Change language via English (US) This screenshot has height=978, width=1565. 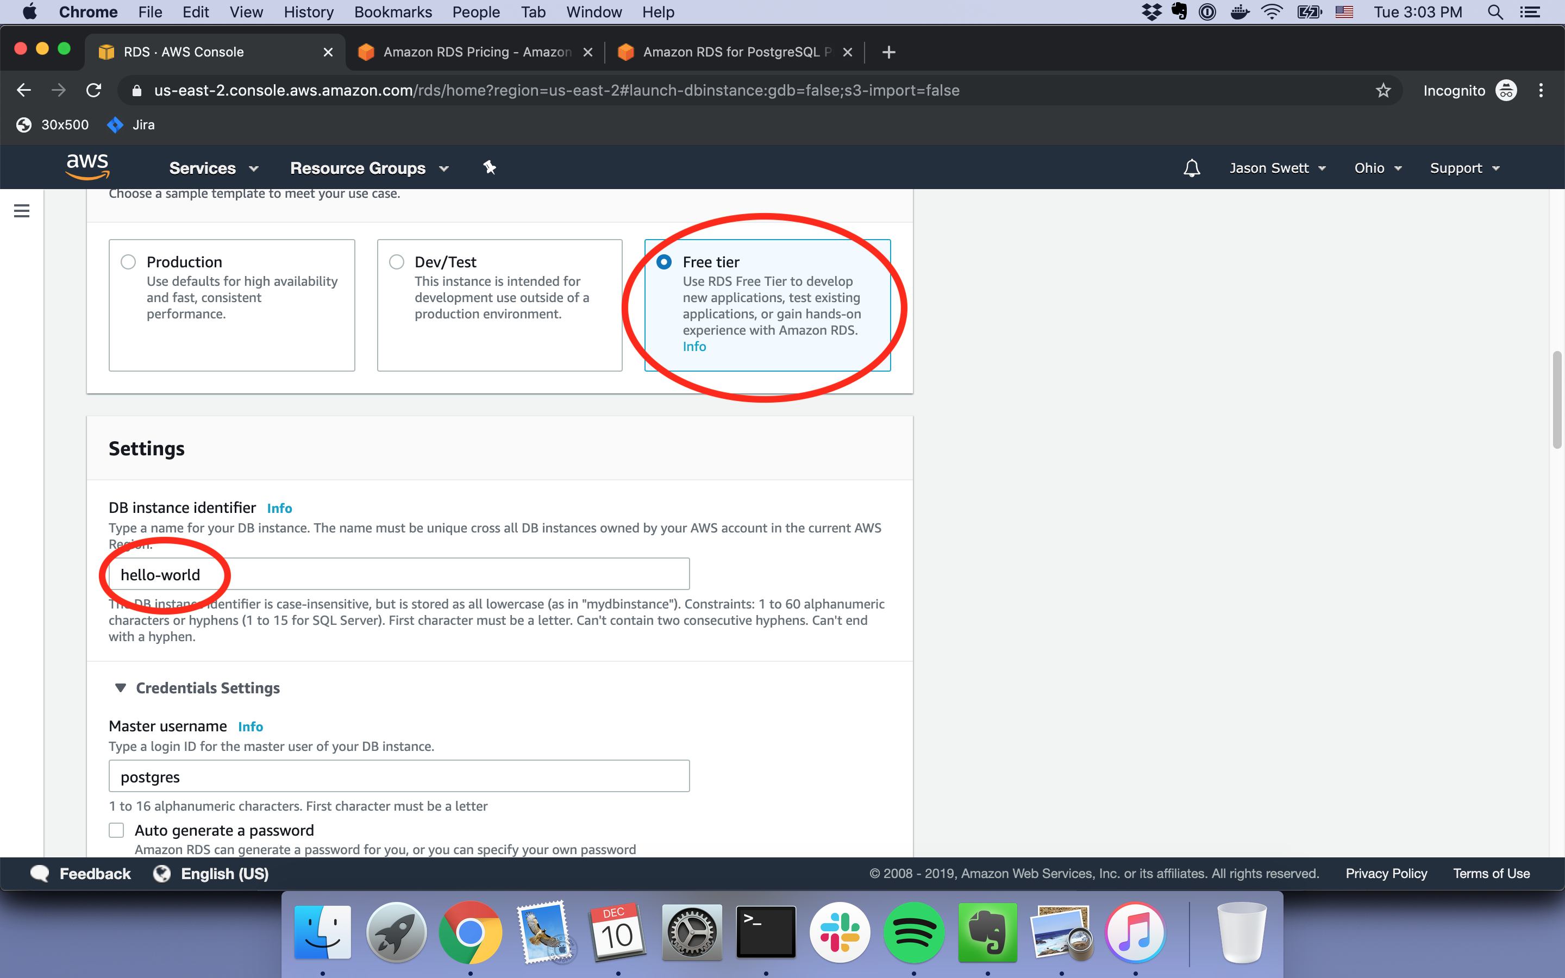point(211,874)
